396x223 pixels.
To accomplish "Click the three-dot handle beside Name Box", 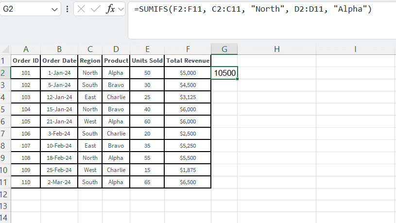I will tap(67, 9).
